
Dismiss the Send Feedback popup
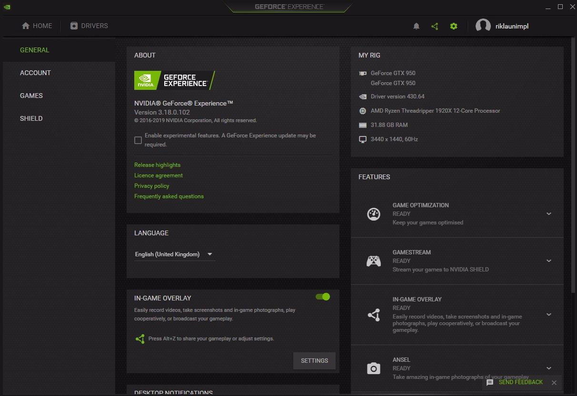coord(554,383)
